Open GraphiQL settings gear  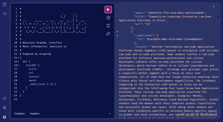5,117
